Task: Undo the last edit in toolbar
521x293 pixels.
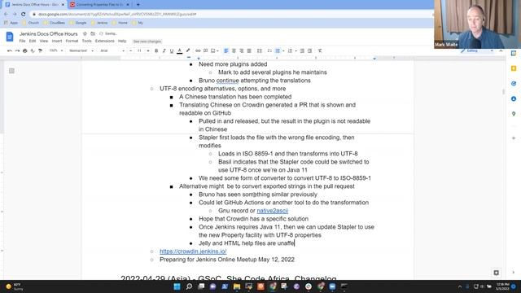Action: click(10, 50)
